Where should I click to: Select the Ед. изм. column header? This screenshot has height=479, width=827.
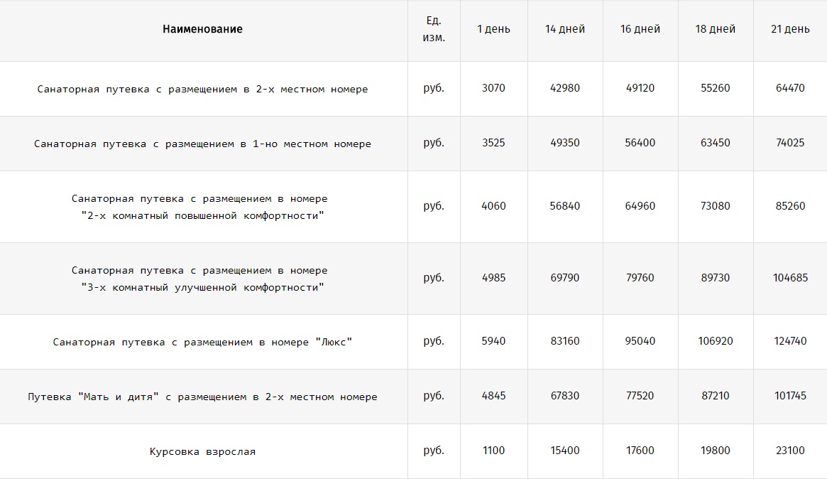434,29
